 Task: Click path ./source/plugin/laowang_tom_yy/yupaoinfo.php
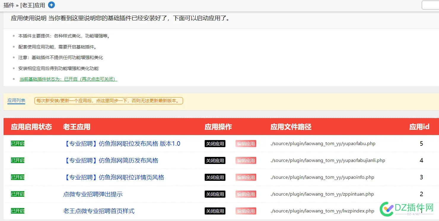(322, 177)
